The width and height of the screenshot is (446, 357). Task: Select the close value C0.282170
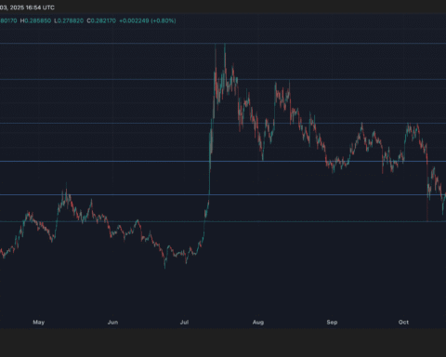point(101,20)
